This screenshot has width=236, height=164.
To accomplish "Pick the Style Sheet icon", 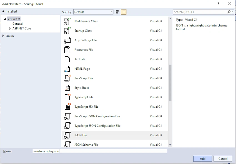I will (67, 88).
